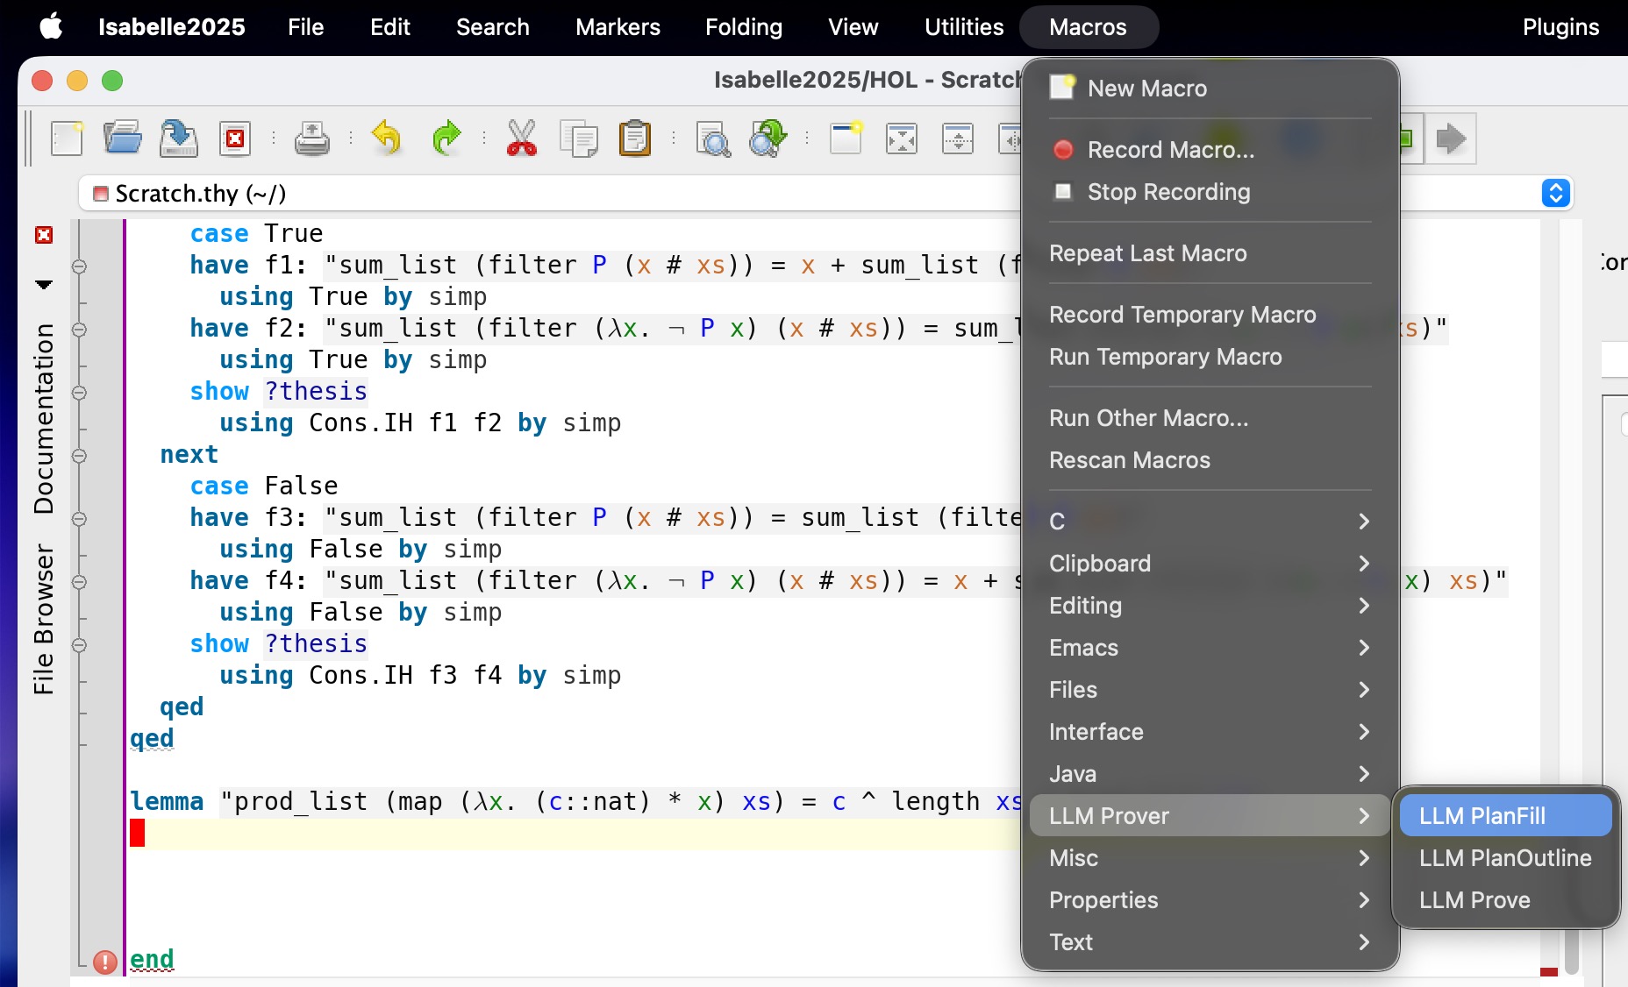This screenshot has width=1628, height=987.
Task: Cut selection using the scissors icon
Action: [x=521, y=138]
